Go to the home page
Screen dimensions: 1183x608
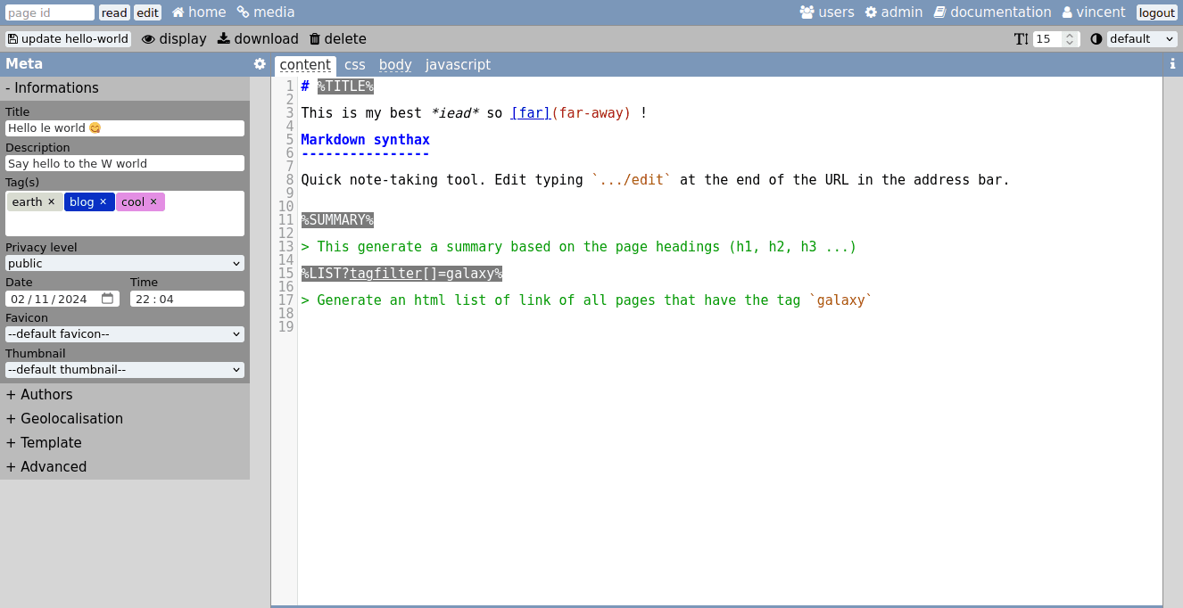199,12
